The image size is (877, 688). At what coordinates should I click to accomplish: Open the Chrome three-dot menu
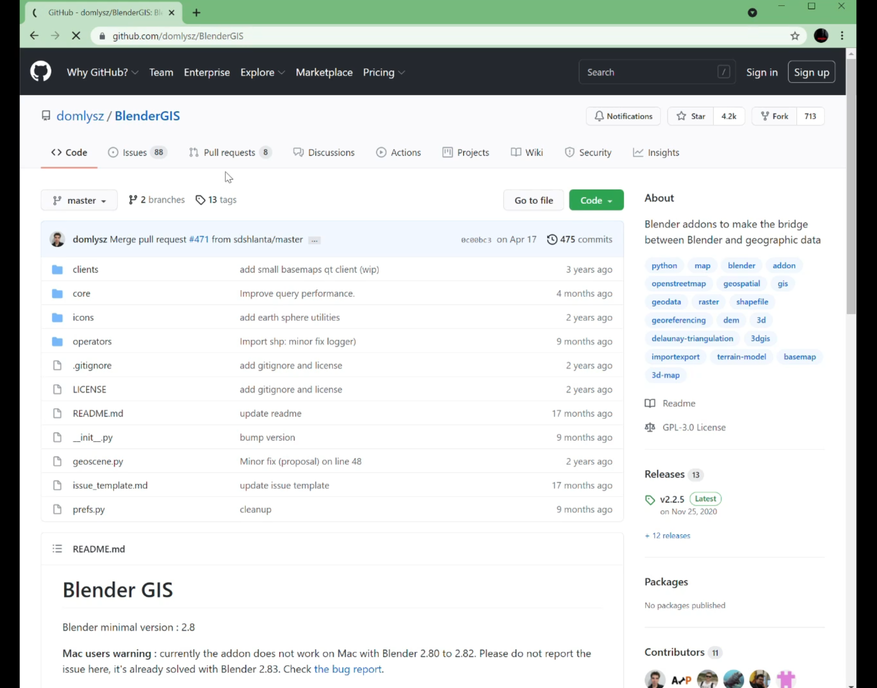(842, 36)
